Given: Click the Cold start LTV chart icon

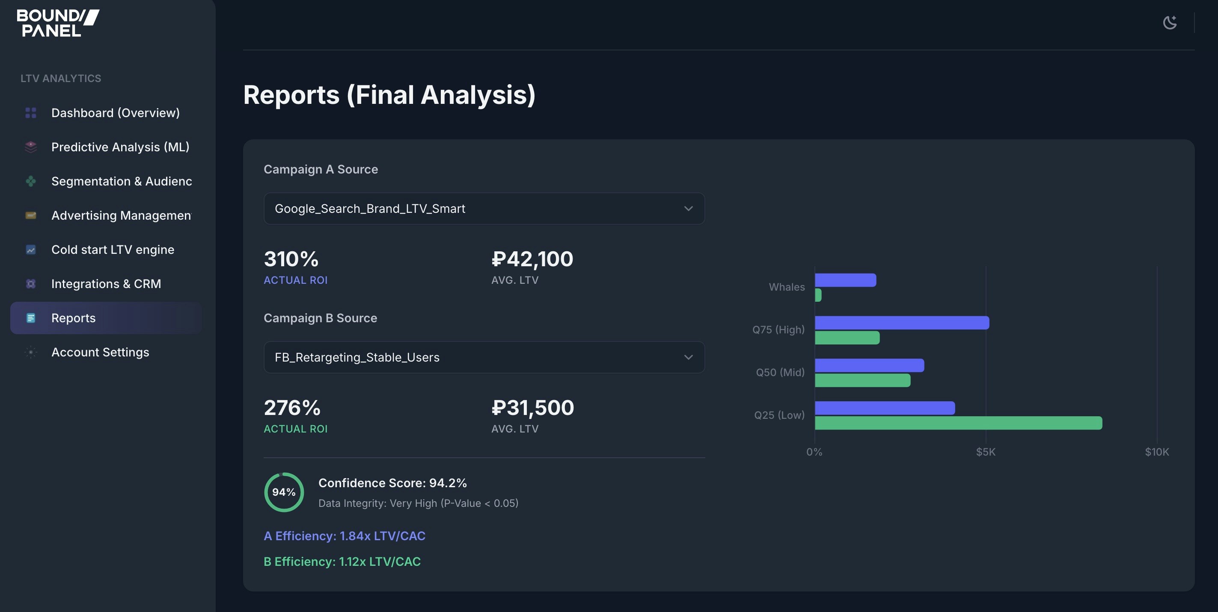Looking at the screenshot, I should pyautogui.click(x=31, y=250).
